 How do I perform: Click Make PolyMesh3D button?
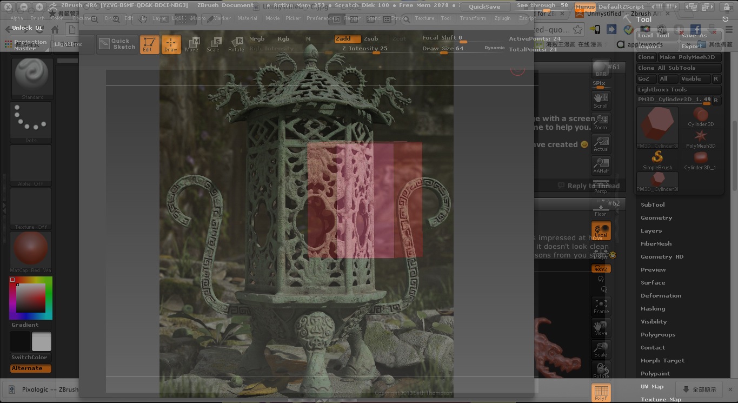pyautogui.click(x=689, y=57)
